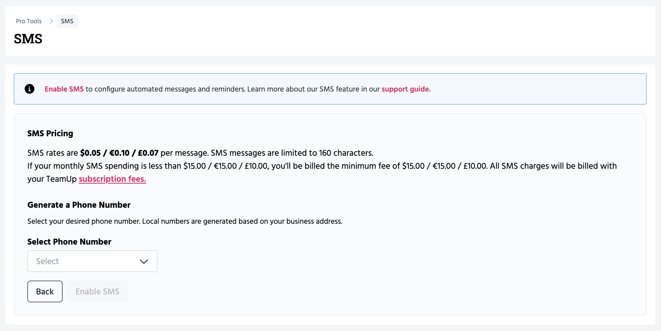Click the info circle icon in the banner
Image resolution: width=661 pixels, height=331 pixels.
point(29,89)
